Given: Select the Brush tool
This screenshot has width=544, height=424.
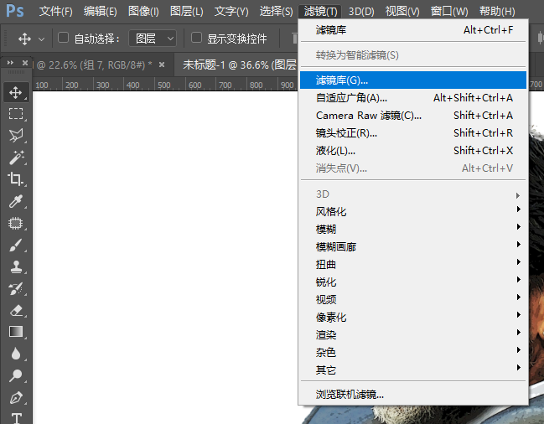Looking at the screenshot, I should click(x=16, y=246).
